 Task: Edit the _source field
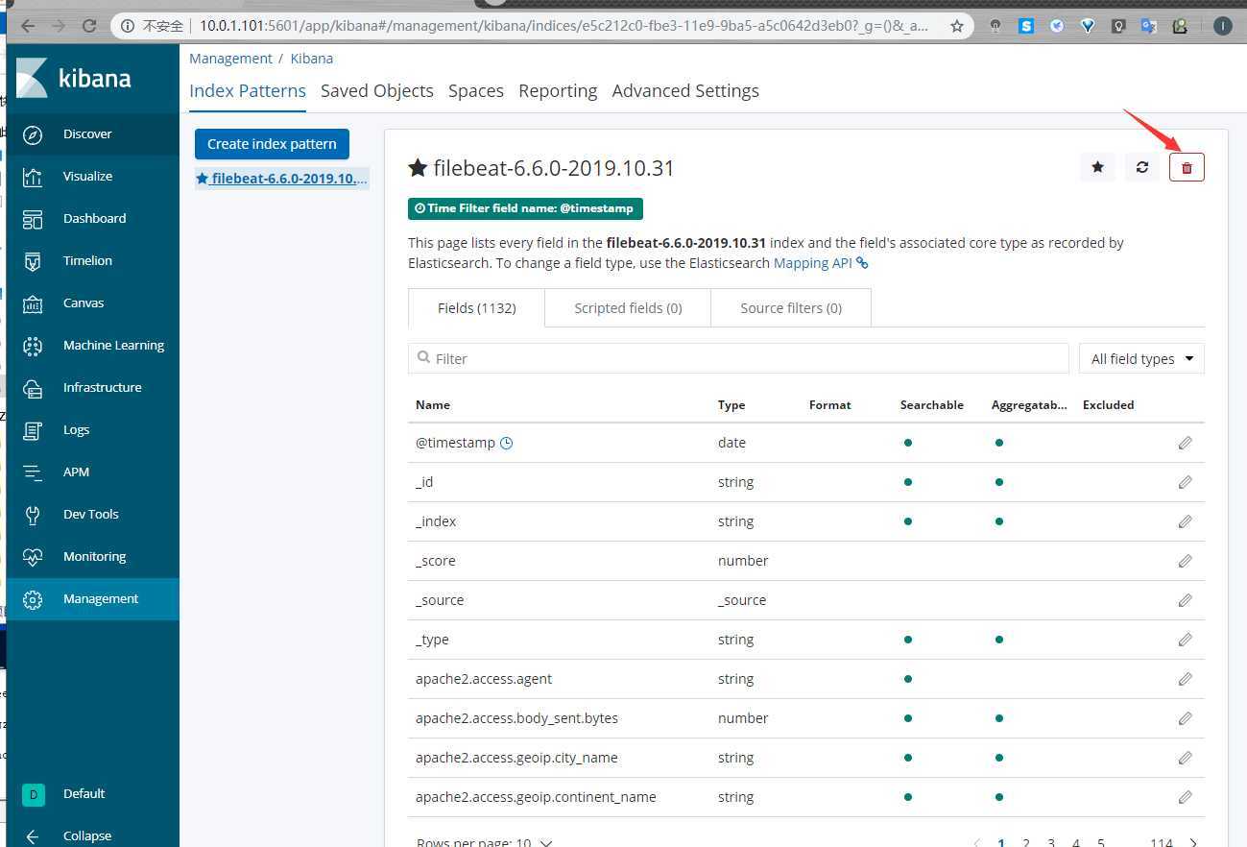(1186, 600)
